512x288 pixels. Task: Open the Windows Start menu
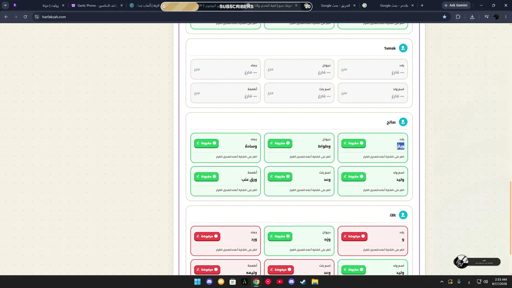197,282
